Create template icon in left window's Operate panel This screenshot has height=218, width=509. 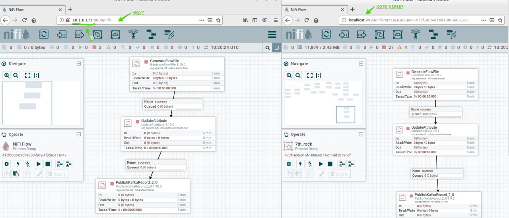(x=60, y=164)
